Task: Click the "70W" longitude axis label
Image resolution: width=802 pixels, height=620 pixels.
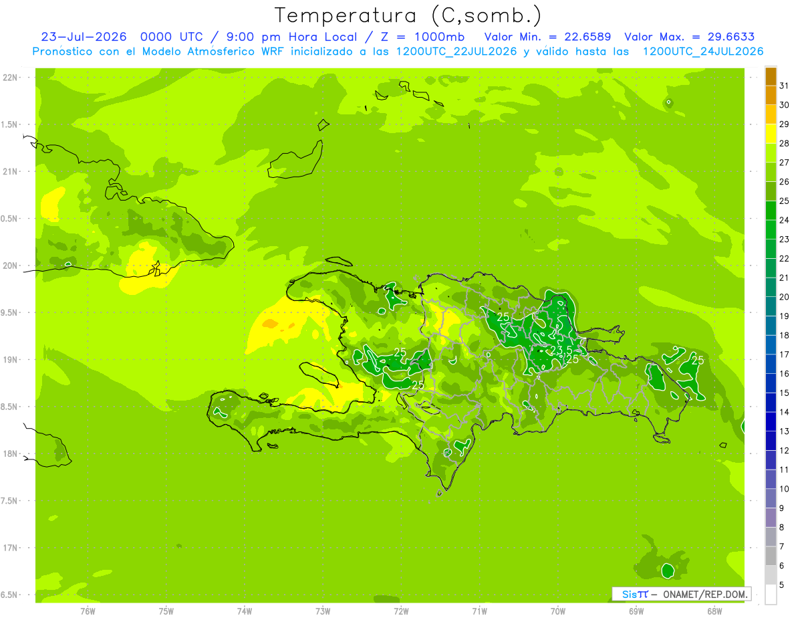Action: [558, 611]
